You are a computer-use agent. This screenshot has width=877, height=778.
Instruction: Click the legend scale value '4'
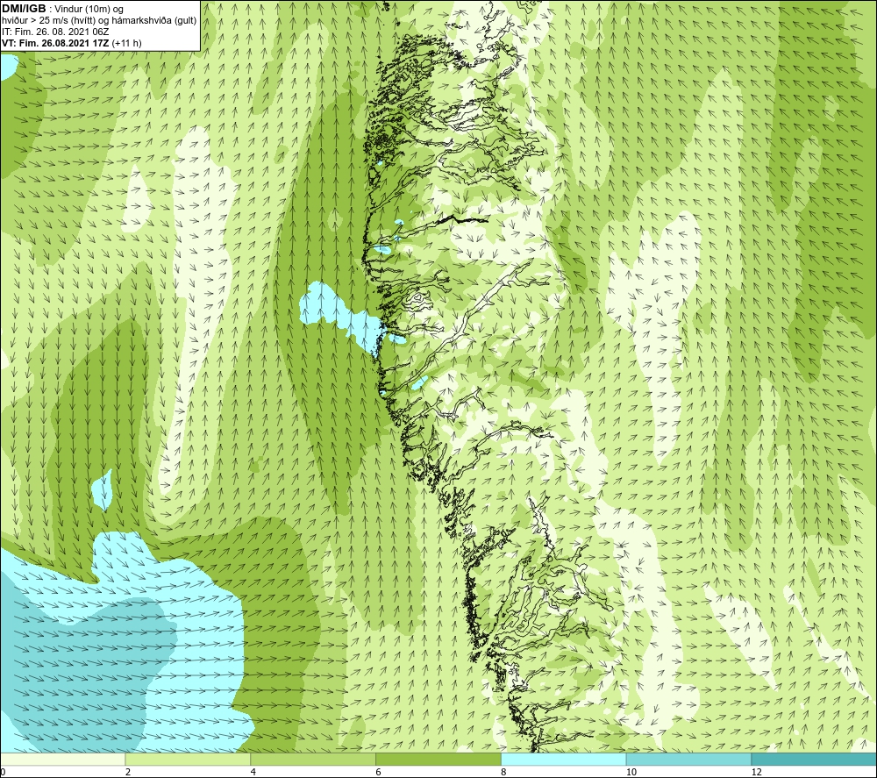(x=253, y=772)
